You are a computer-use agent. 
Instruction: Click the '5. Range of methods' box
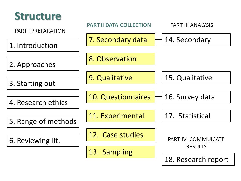click(43, 121)
